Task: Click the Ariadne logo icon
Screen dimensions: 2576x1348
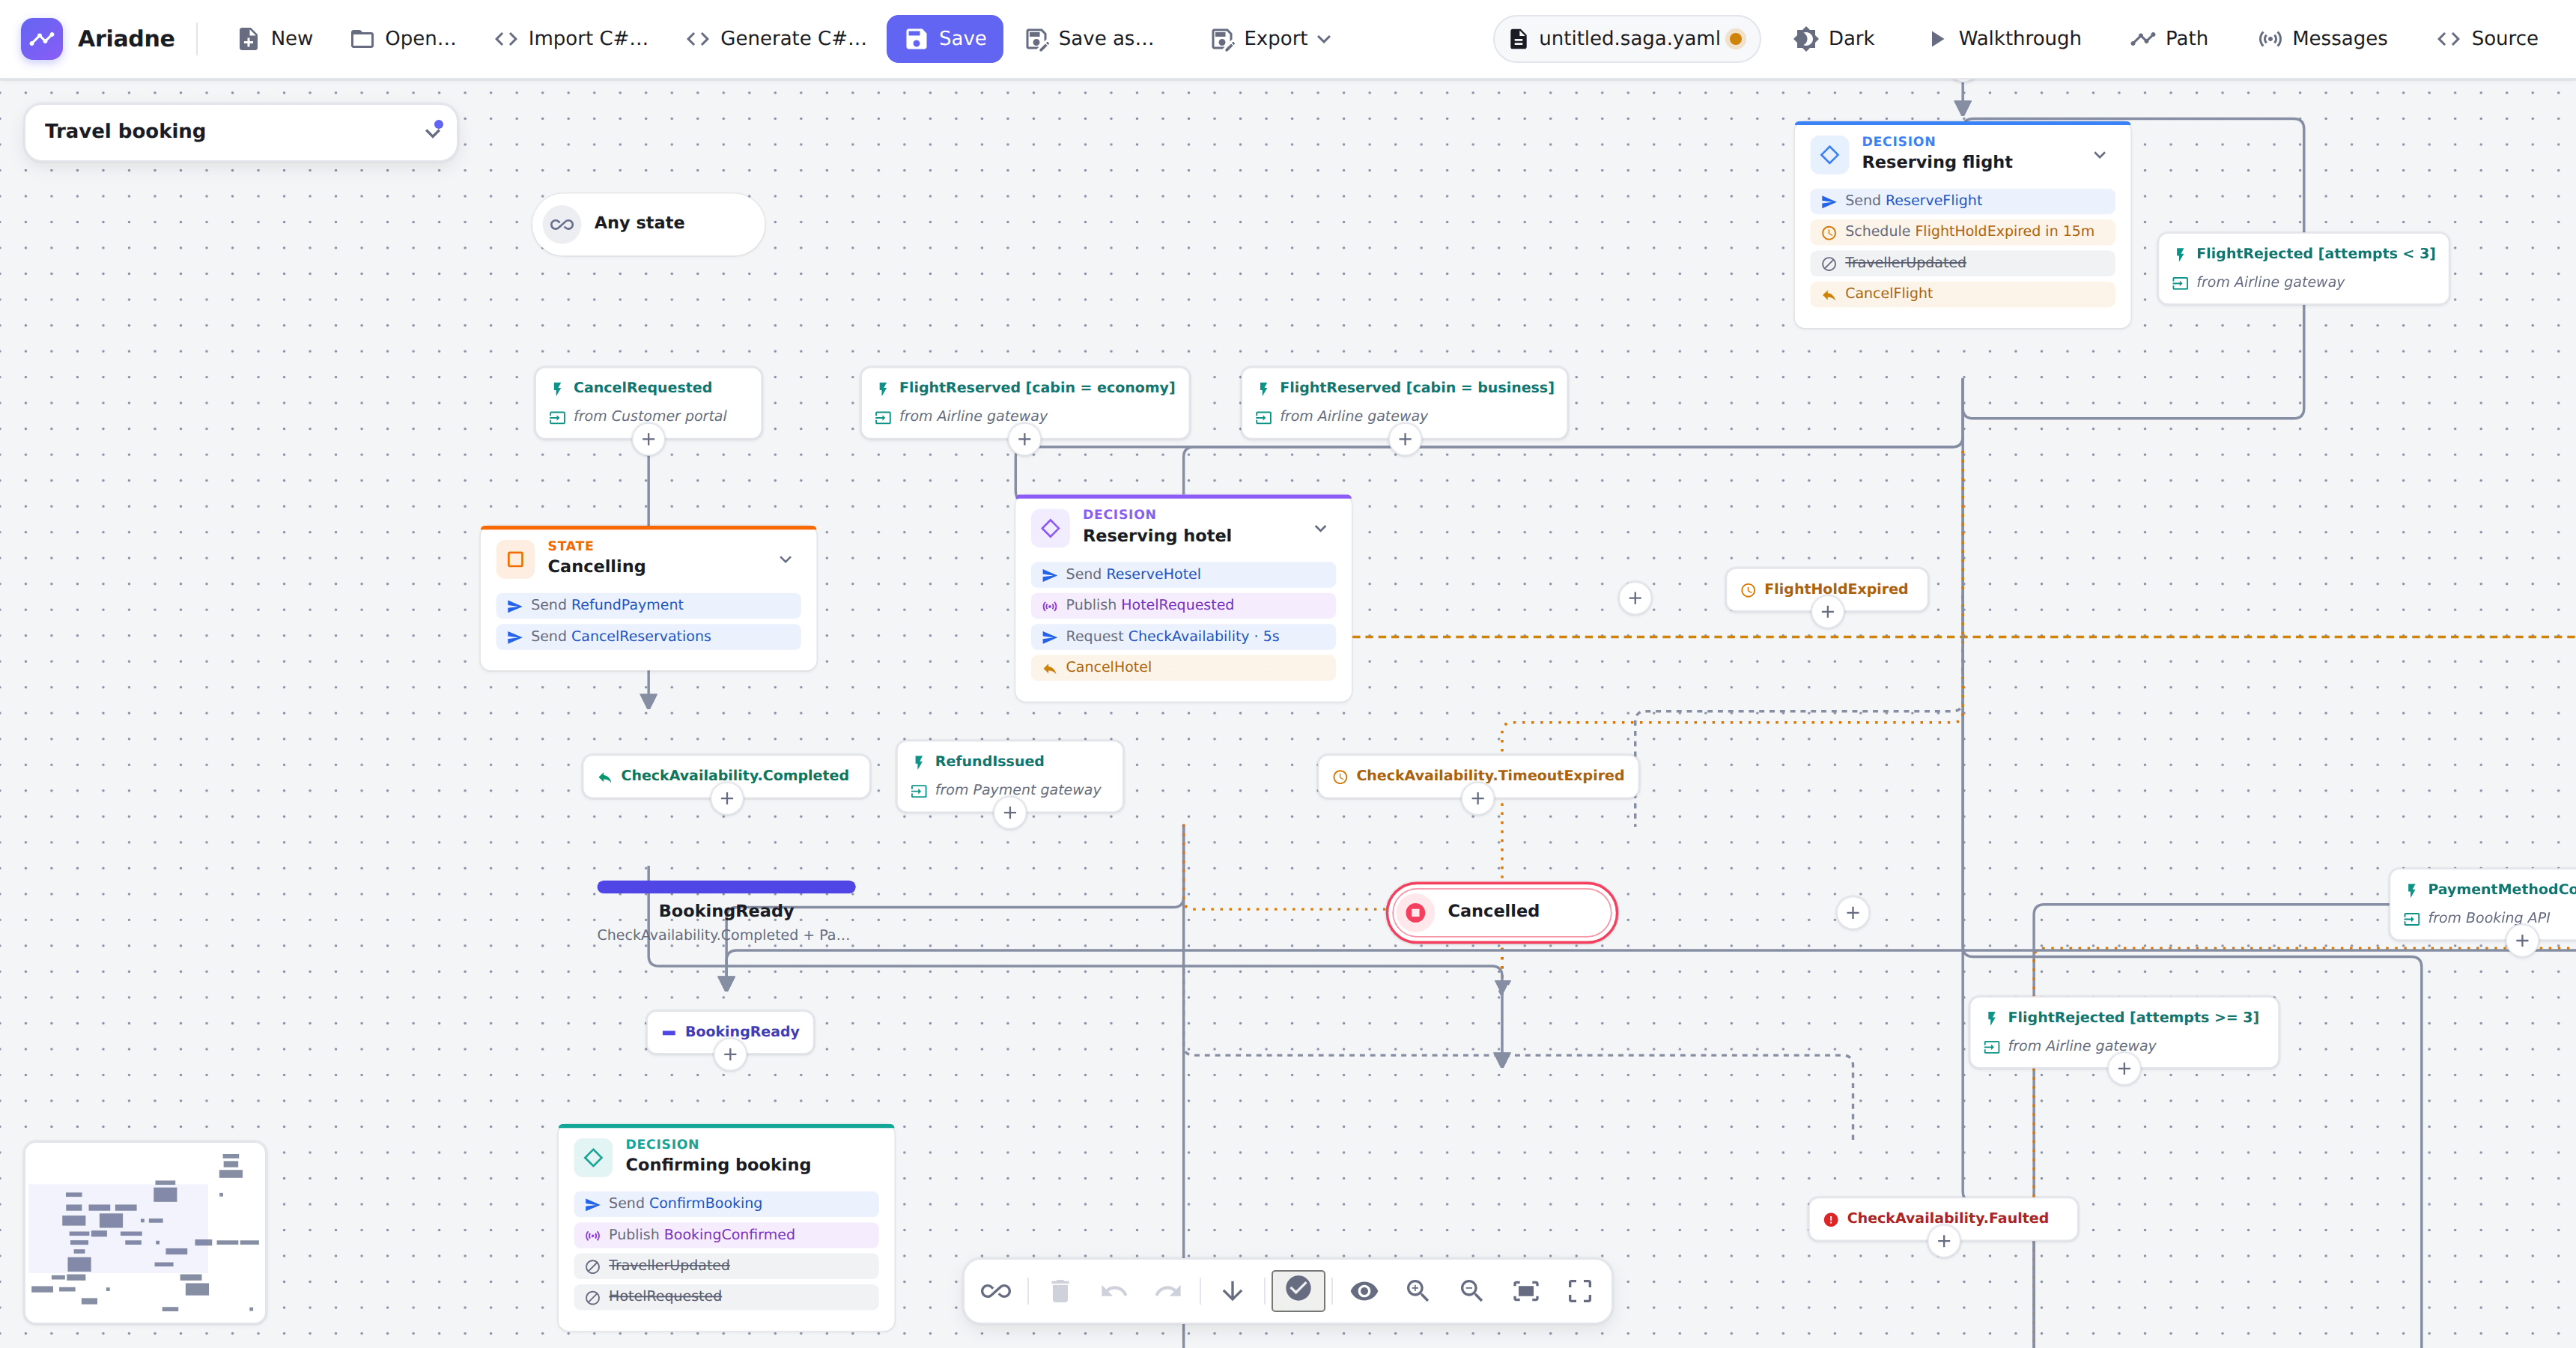Action: point(42,38)
